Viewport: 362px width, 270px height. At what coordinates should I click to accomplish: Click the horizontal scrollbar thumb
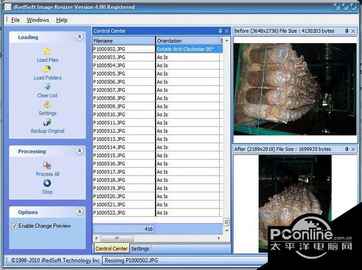[x=117, y=238]
